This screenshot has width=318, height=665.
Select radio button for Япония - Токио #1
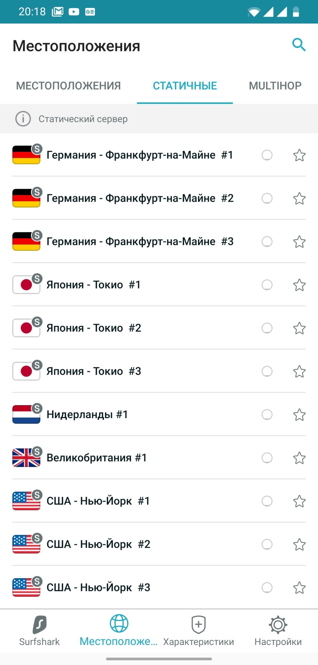tap(267, 285)
